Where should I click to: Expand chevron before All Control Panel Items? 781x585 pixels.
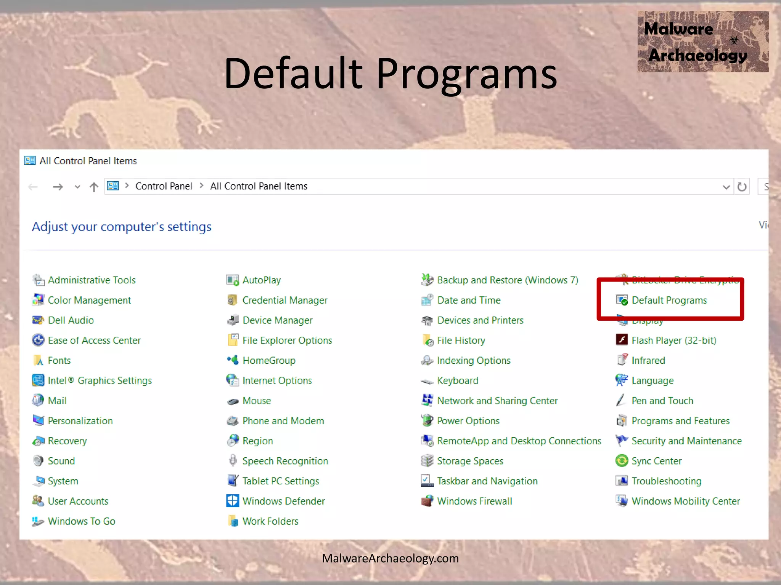click(202, 186)
